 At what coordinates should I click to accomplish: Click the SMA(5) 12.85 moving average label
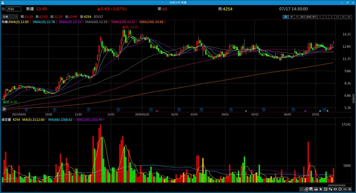(x=19, y=22)
